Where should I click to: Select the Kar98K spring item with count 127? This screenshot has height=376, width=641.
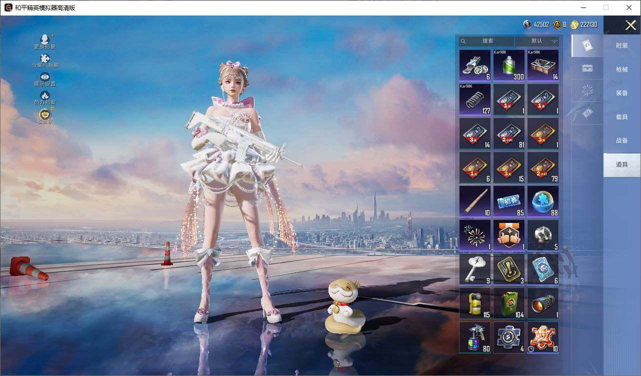coord(475,99)
